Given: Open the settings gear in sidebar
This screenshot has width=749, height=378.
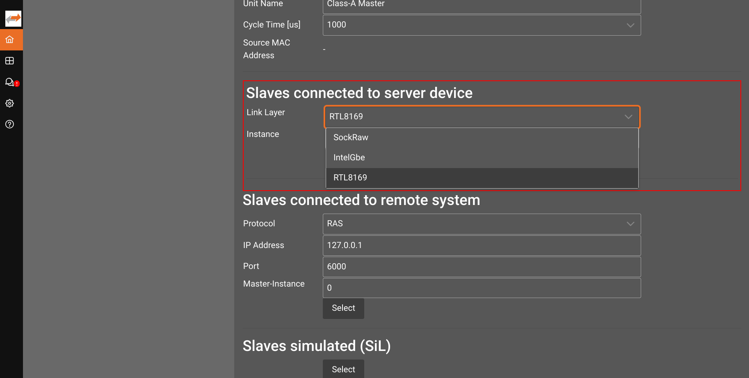Looking at the screenshot, I should pos(9,103).
